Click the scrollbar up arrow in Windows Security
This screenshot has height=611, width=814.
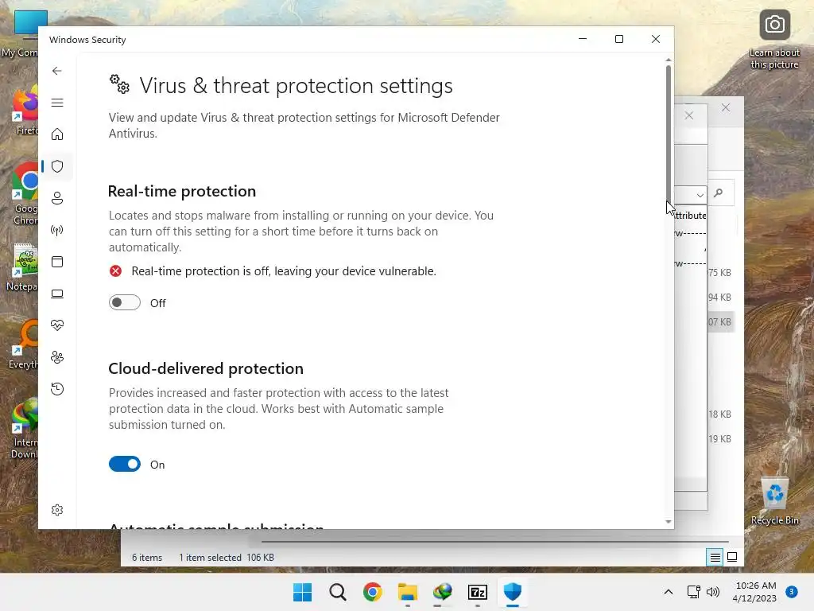point(668,60)
